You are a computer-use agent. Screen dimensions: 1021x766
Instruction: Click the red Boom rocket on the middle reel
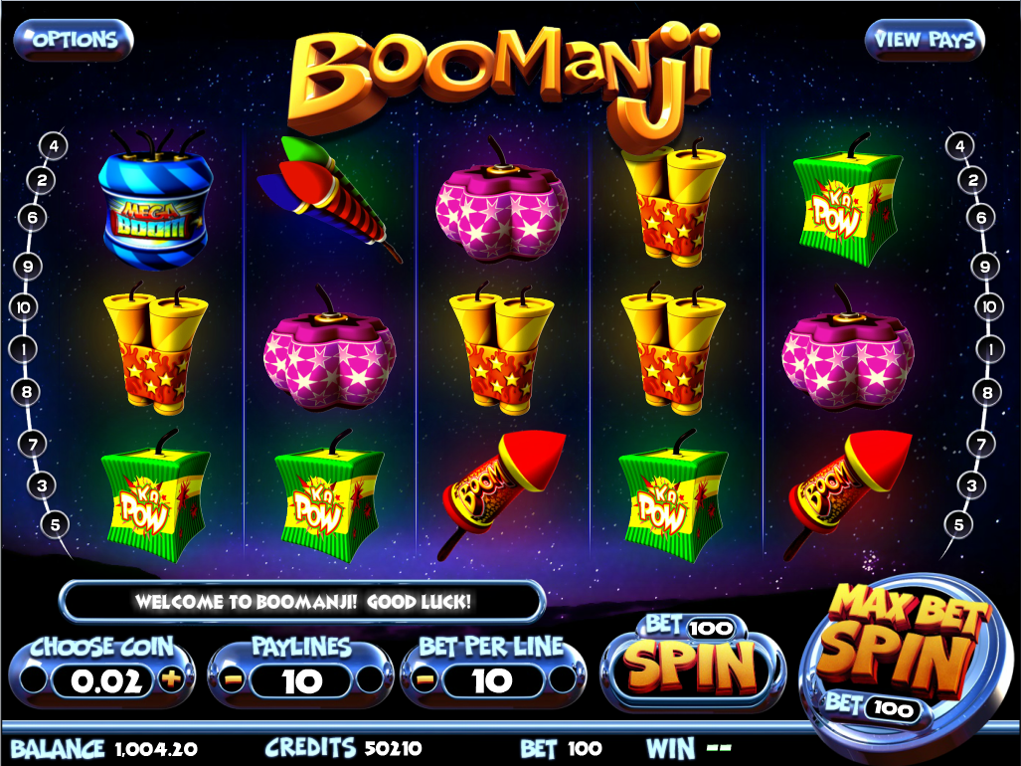click(x=502, y=493)
